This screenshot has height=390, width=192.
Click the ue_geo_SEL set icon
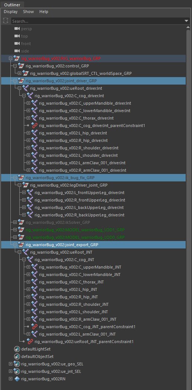(17, 364)
